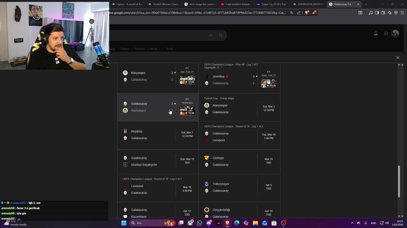Switch to Quizei browser tab
This screenshot has width=407, height=228.
(127, 4)
